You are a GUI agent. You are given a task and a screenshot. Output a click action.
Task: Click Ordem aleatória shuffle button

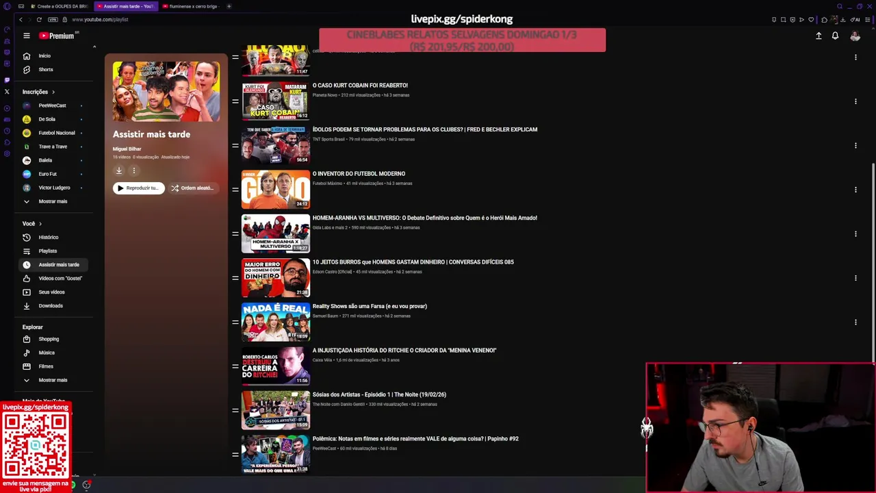click(x=194, y=188)
